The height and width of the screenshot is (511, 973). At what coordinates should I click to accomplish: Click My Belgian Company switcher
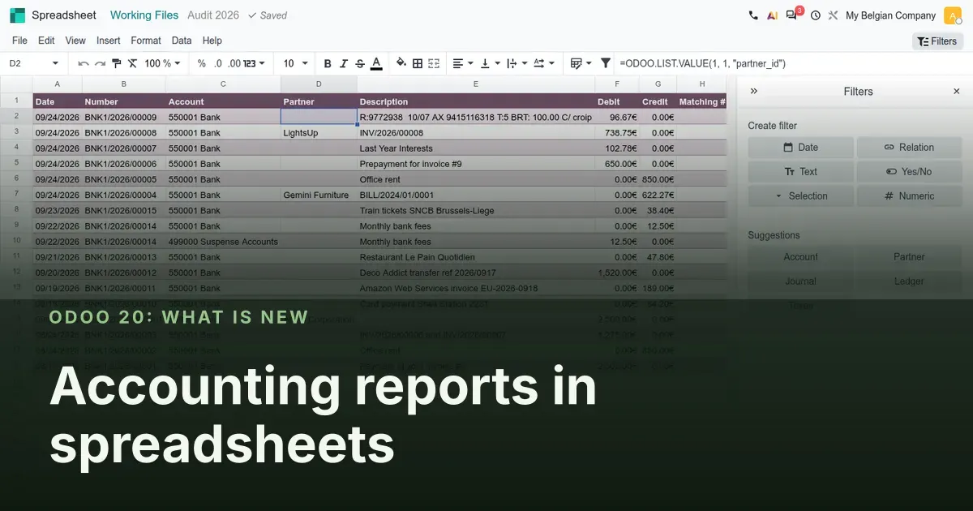(x=890, y=15)
